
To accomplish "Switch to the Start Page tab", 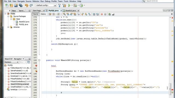I will (x=37, y=11).
